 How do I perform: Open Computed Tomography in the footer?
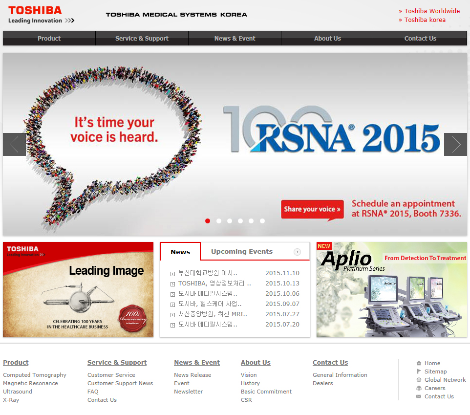click(35, 375)
